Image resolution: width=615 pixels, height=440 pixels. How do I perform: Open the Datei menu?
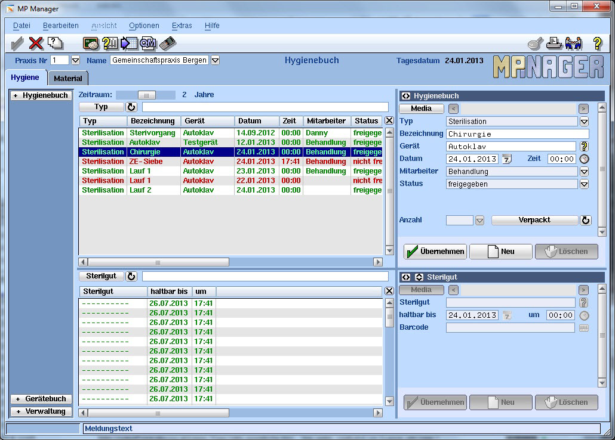click(21, 26)
